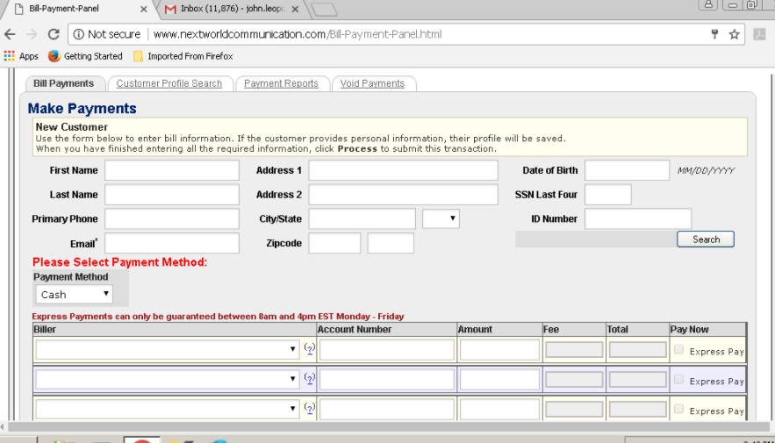The height and width of the screenshot is (443, 775).
Task: Click the First Name field
Action: pos(172,170)
